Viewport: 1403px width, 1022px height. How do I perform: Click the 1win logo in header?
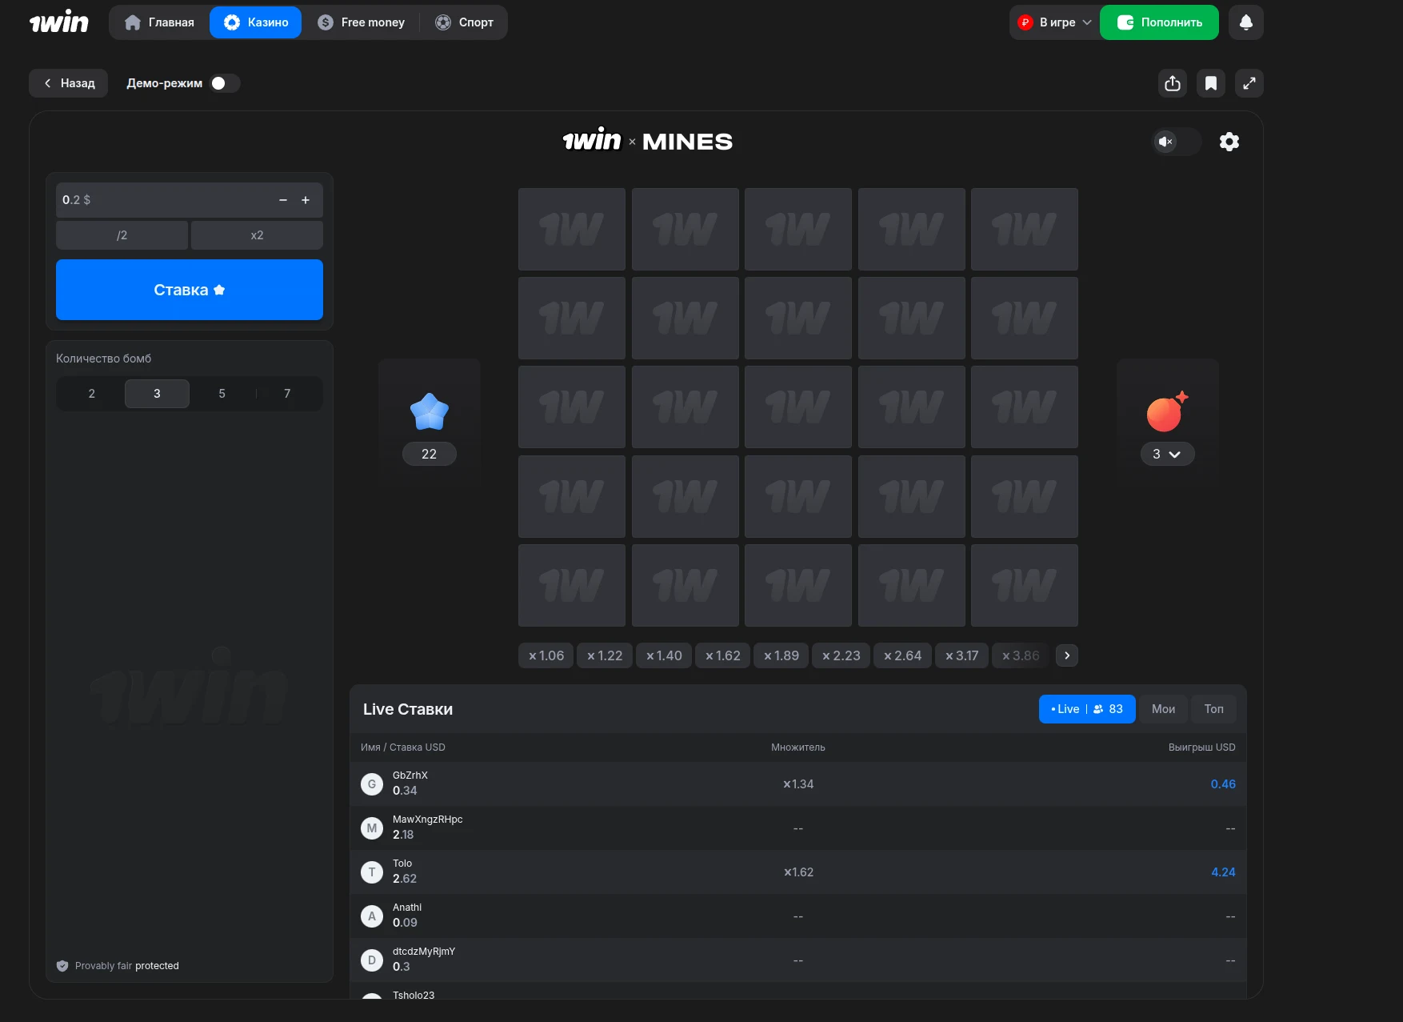click(59, 22)
